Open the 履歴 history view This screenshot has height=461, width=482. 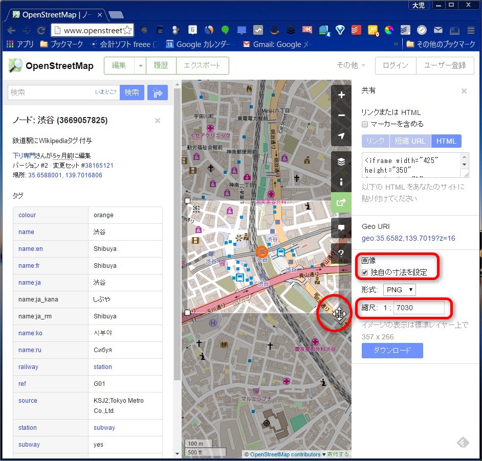(x=161, y=66)
